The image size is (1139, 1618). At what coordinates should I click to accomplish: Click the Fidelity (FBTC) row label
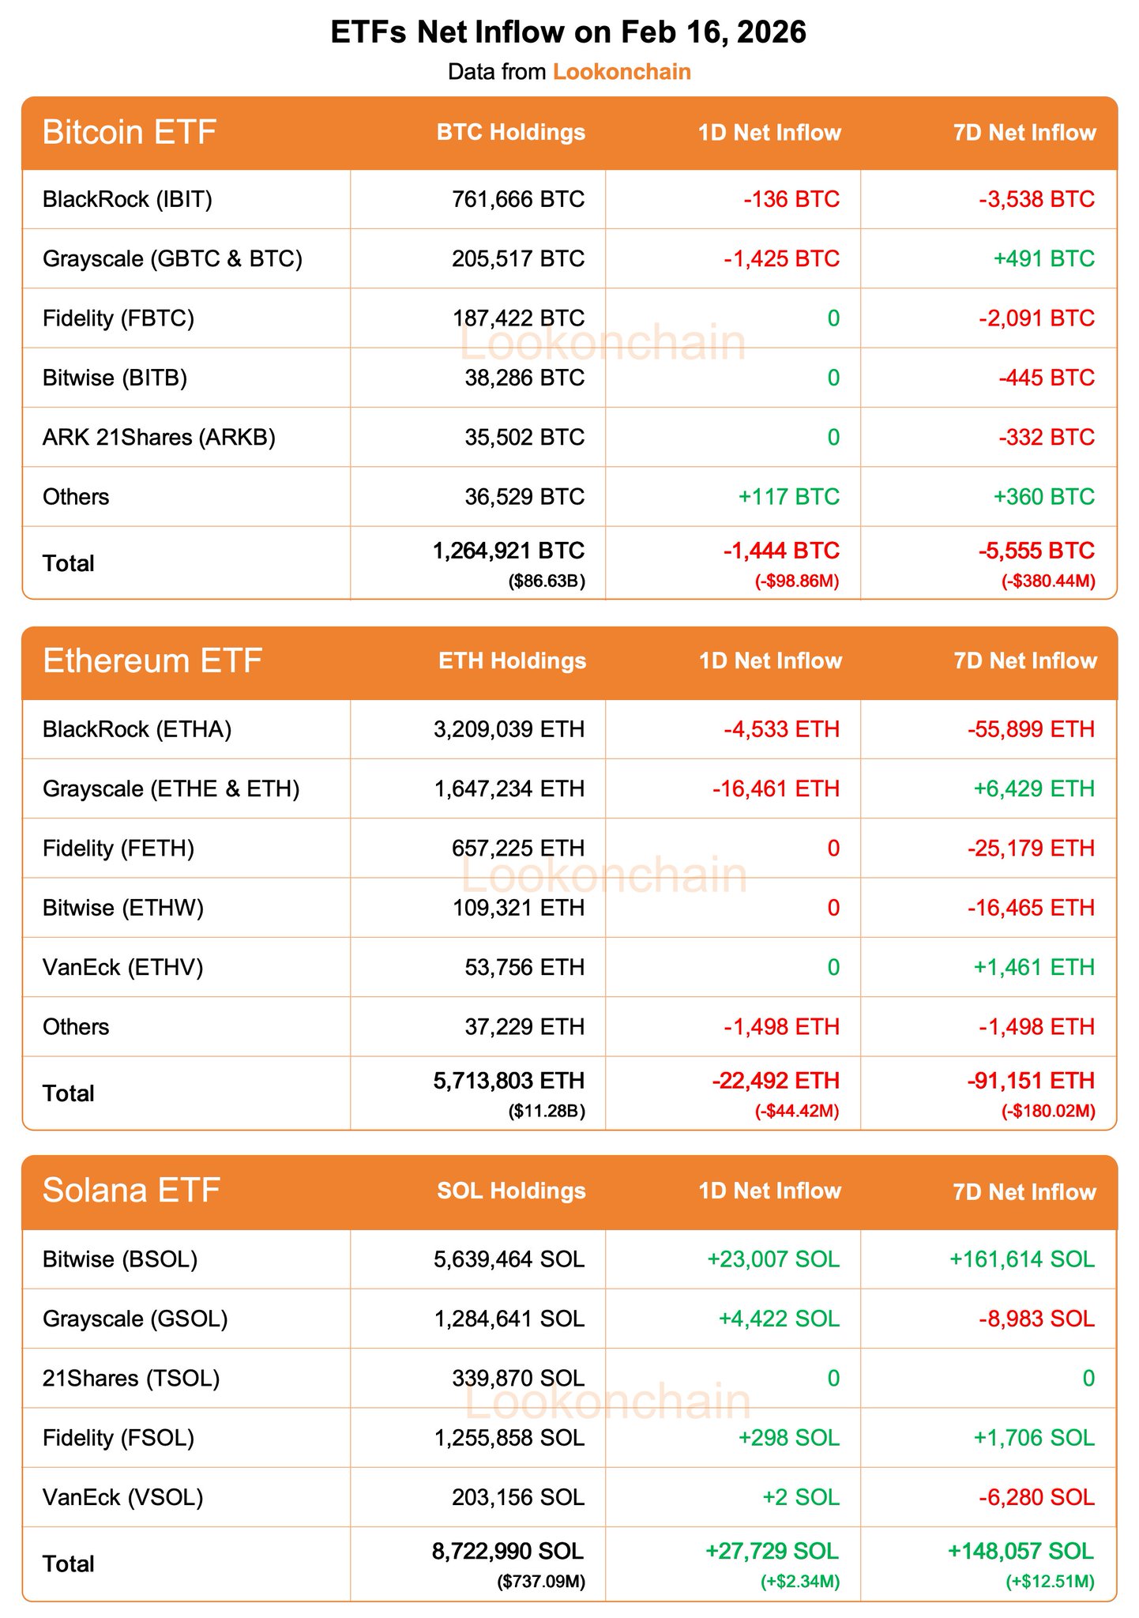(118, 318)
